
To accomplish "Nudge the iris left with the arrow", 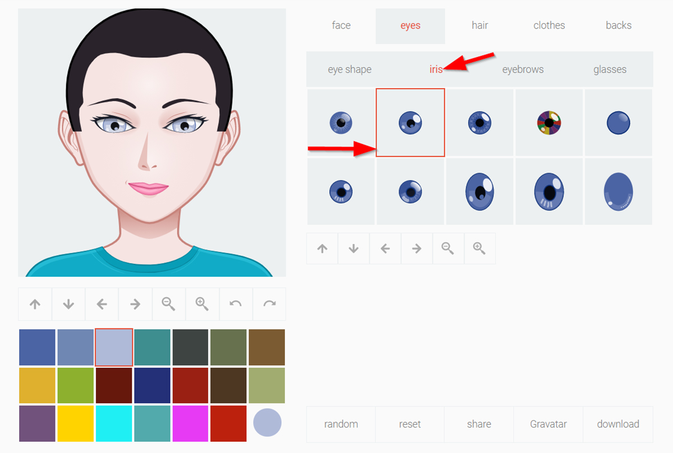I will coord(385,248).
